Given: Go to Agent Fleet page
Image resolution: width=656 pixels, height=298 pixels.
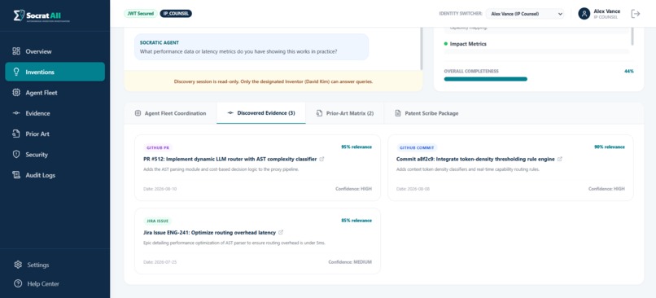Looking at the screenshot, I should point(55,93).
